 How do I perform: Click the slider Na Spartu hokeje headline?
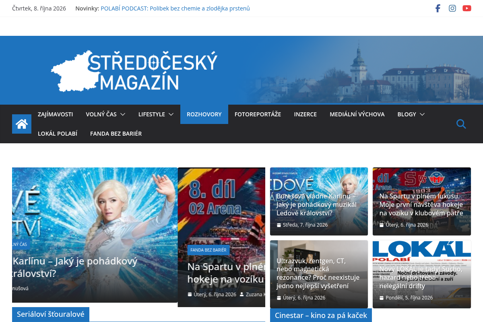pyautogui.click(x=226, y=273)
